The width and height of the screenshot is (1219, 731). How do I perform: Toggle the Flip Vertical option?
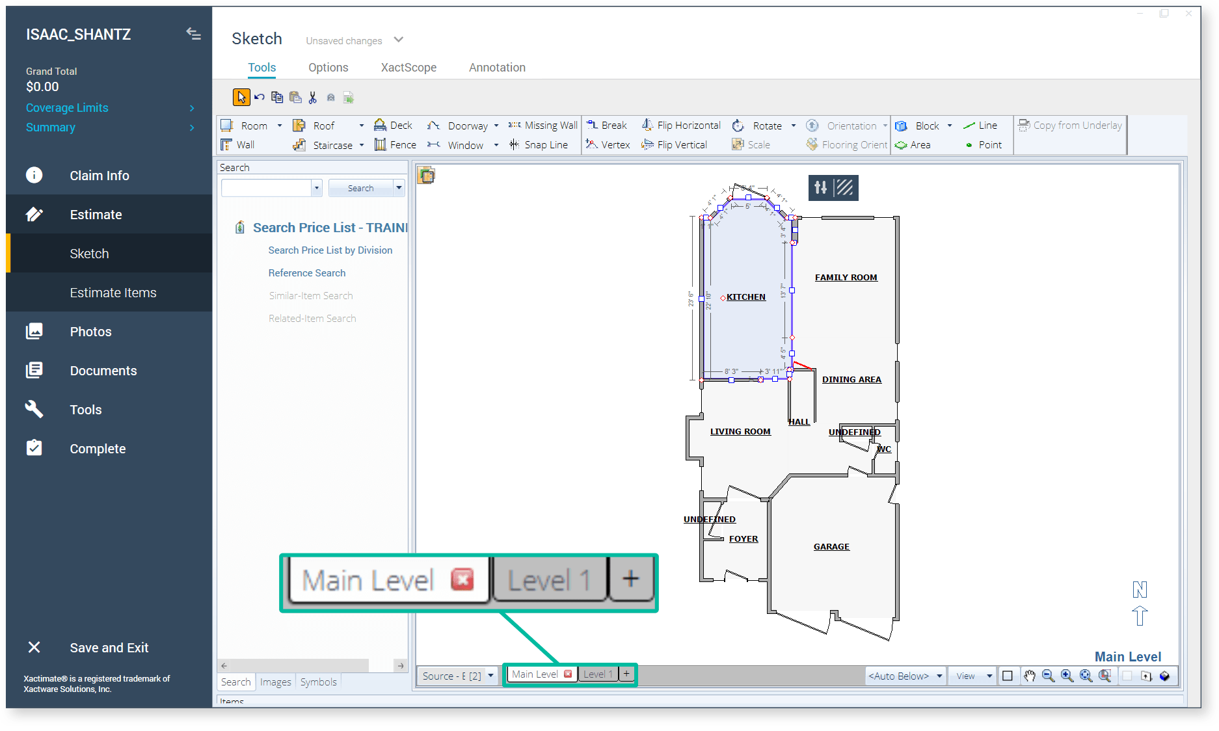tap(675, 144)
